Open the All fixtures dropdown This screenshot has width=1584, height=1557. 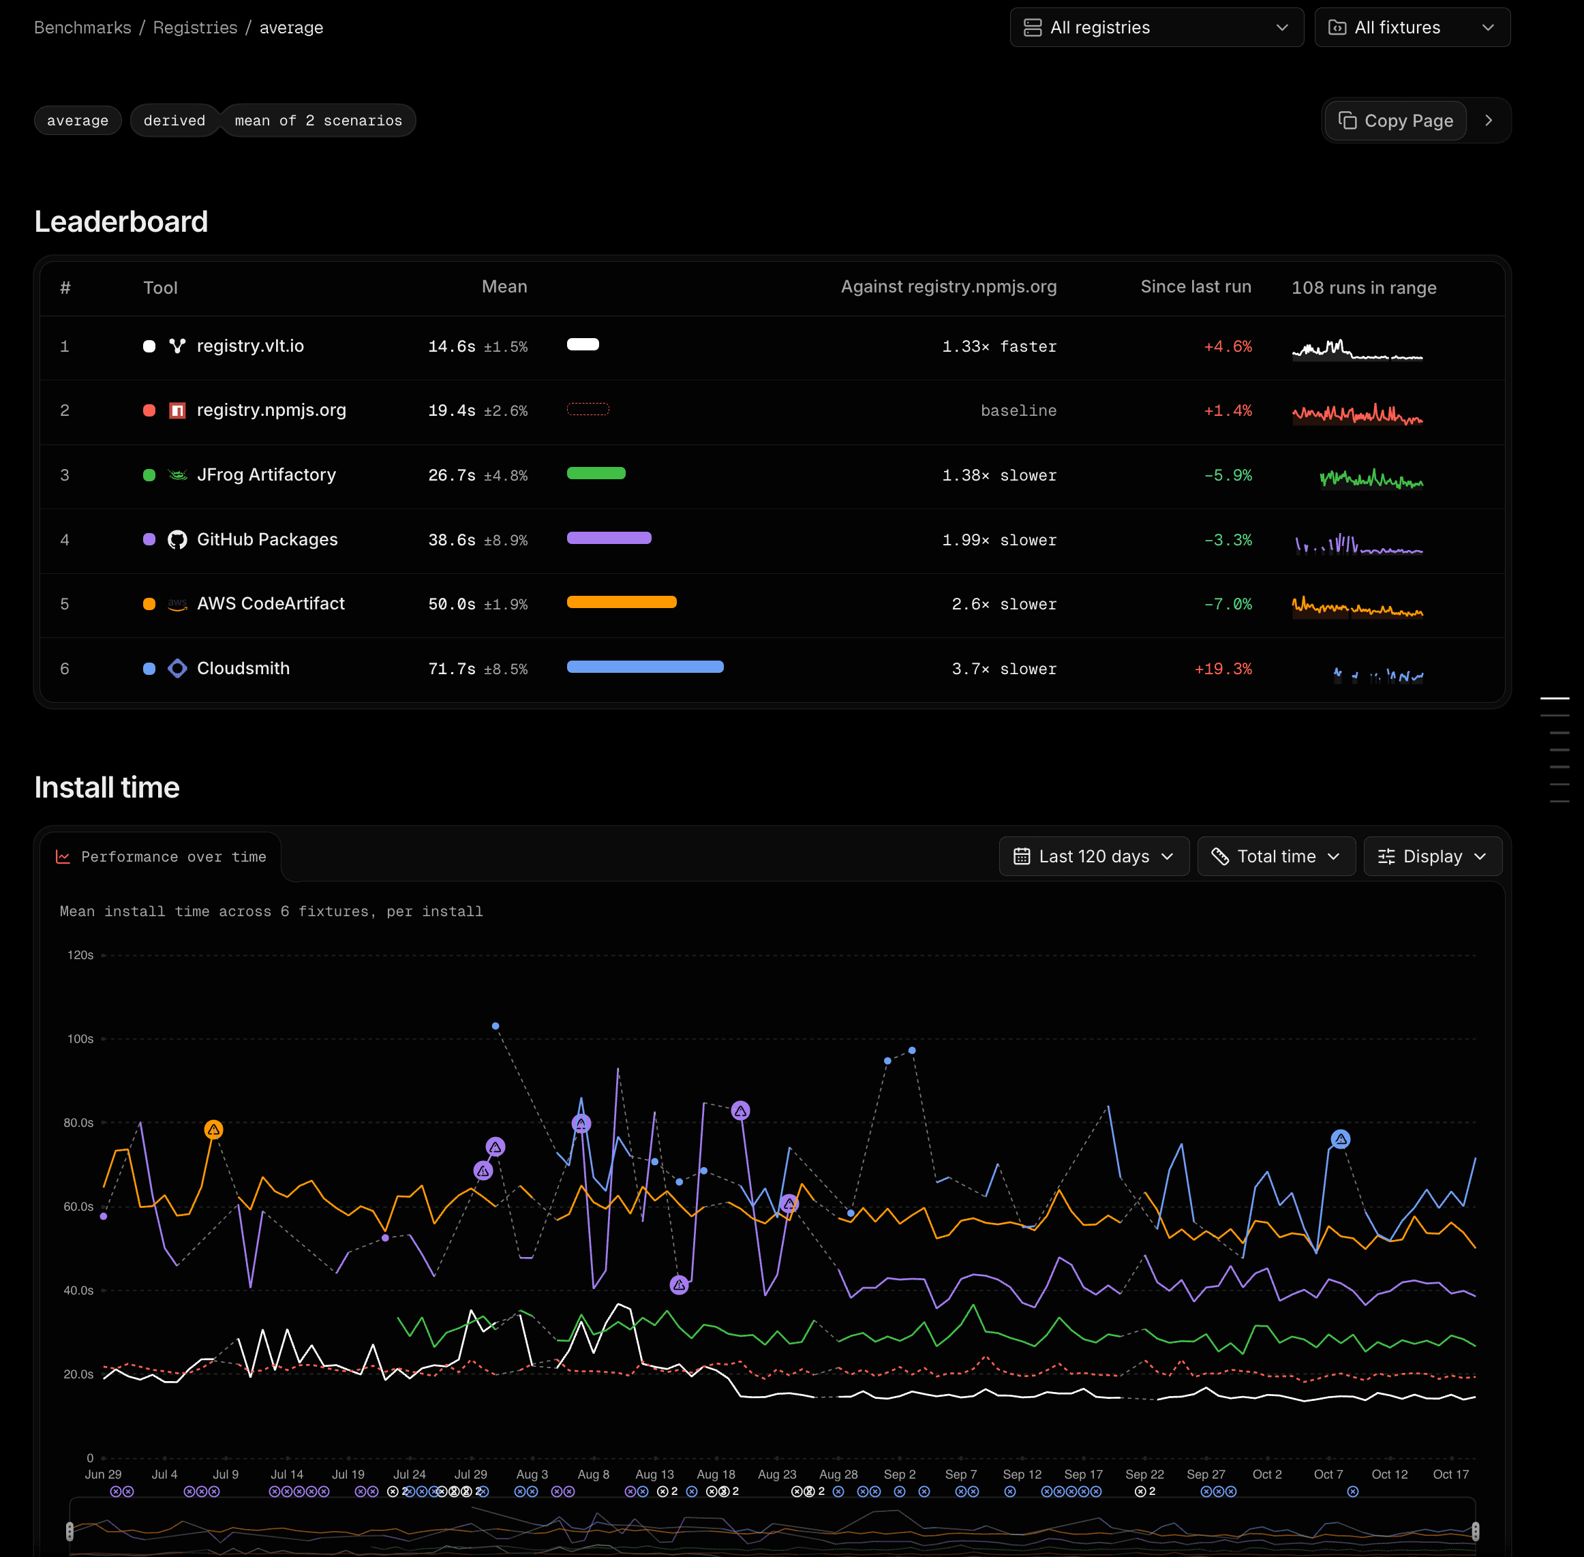1412,28
